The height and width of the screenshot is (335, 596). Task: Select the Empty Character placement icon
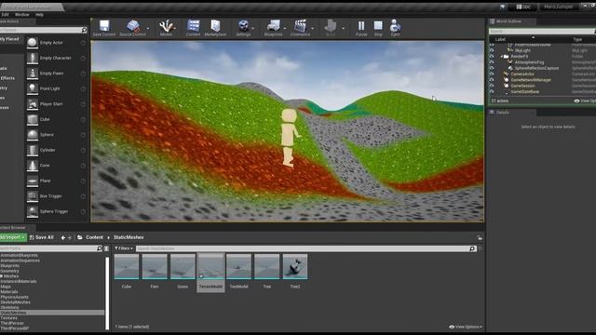tap(33, 58)
